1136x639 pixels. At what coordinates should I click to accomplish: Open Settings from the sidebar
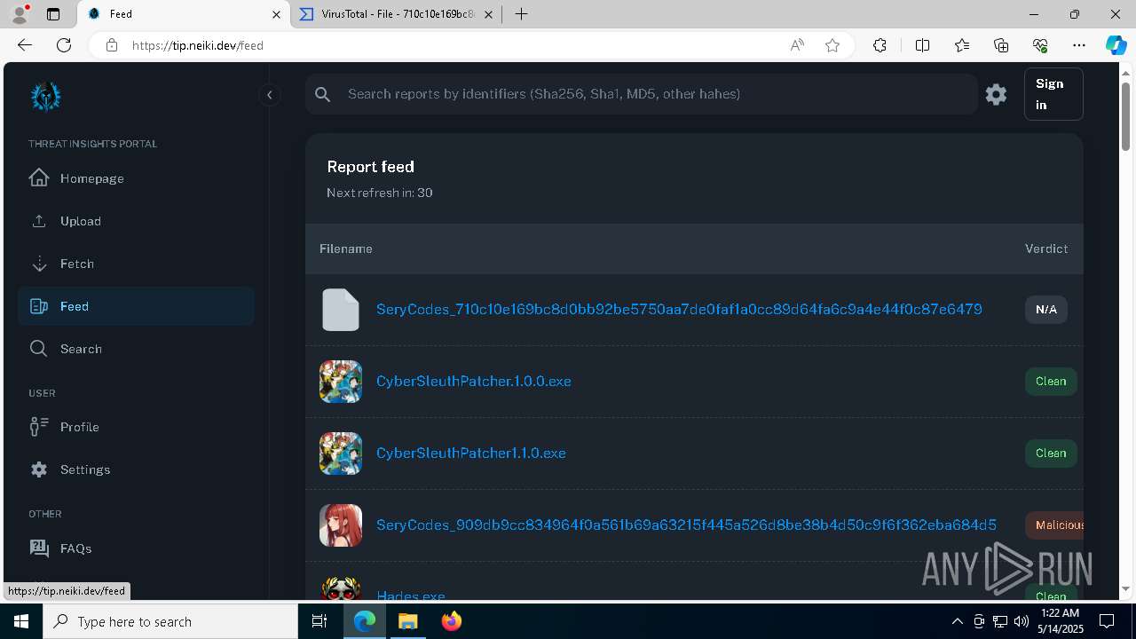(136, 469)
